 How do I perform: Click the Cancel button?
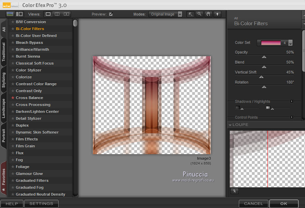(253, 204)
